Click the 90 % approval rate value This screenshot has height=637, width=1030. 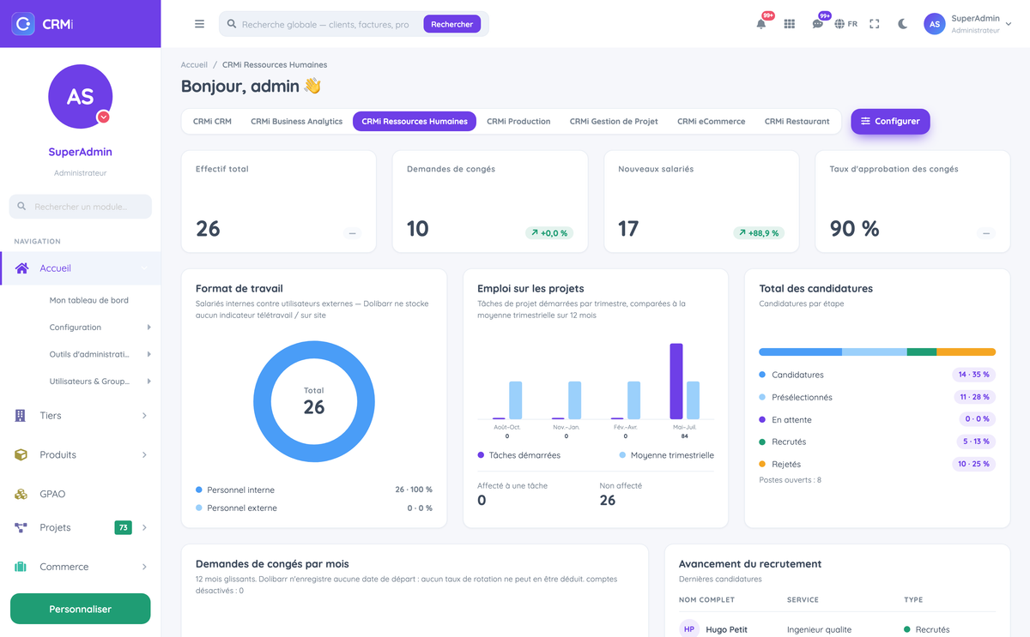coord(854,229)
